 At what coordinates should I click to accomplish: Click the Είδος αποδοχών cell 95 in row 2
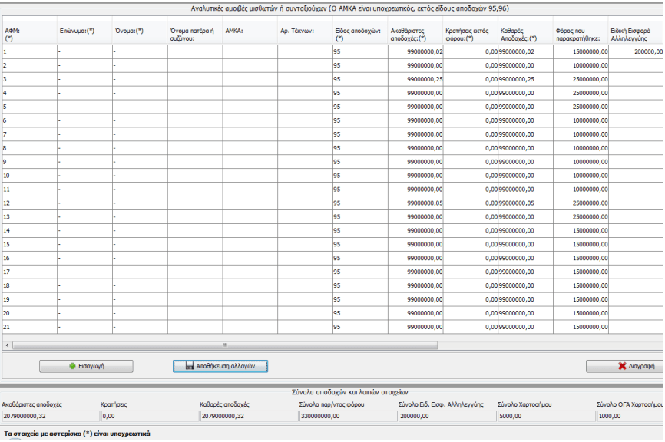(360, 65)
